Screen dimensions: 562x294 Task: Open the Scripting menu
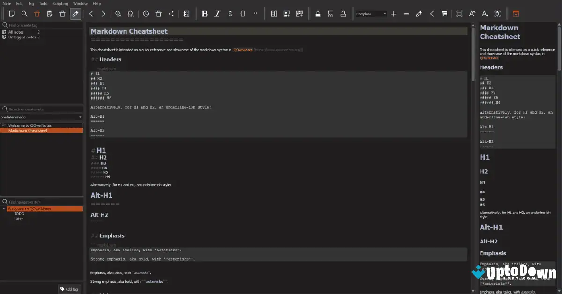tap(60, 3)
